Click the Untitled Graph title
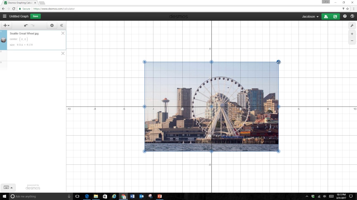Screen dimensions: 357x200 19,16
